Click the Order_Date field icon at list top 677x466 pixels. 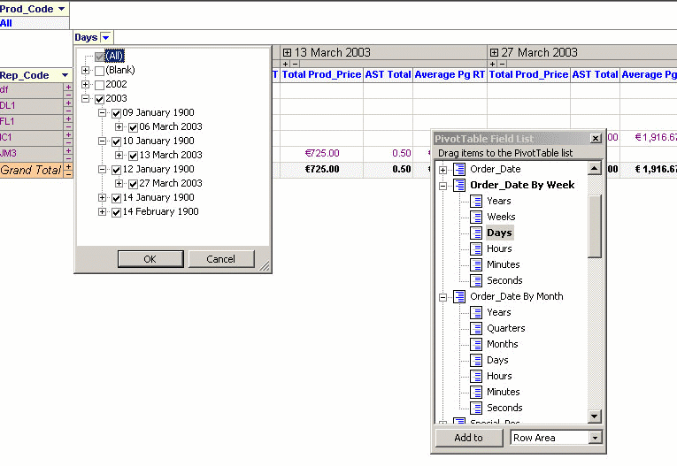(458, 169)
